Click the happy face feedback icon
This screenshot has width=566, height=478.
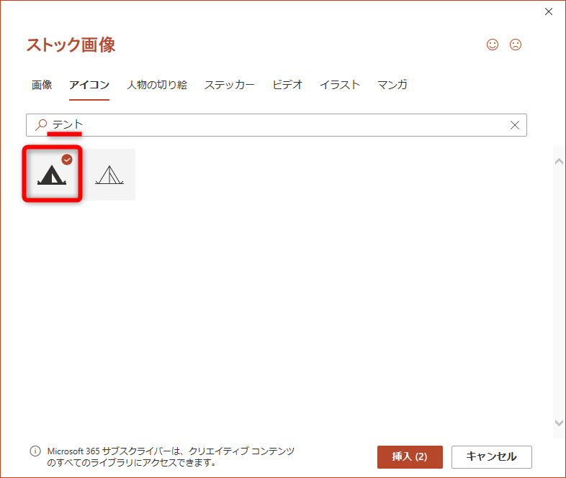pos(493,45)
